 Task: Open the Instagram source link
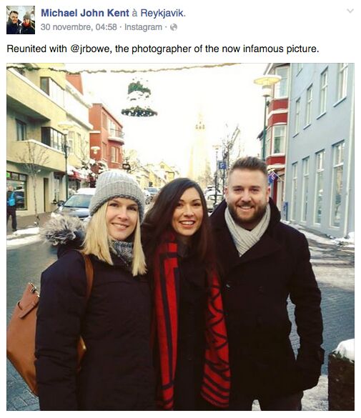(143, 27)
